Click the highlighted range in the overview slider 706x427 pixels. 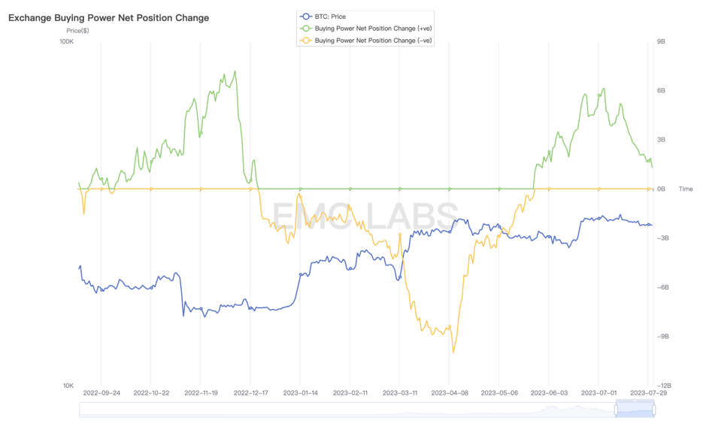click(x=635, y=410)
